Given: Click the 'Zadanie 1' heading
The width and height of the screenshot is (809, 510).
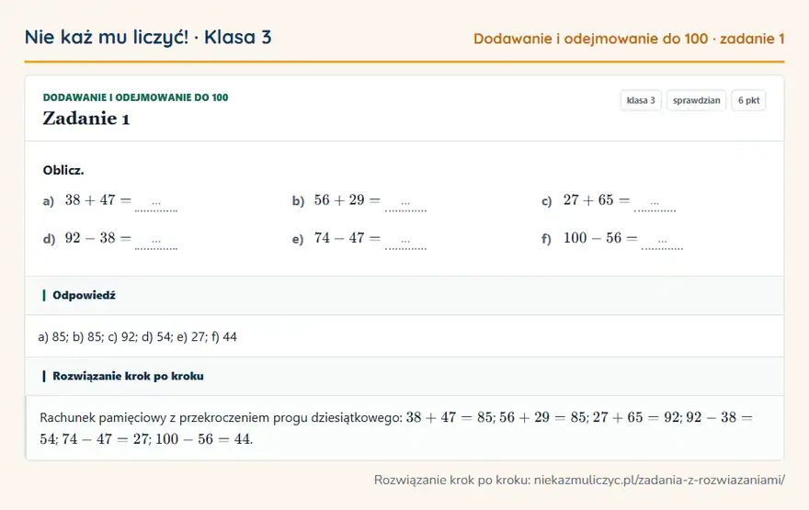Looking at the screenshot, I should tap(86, 119).
